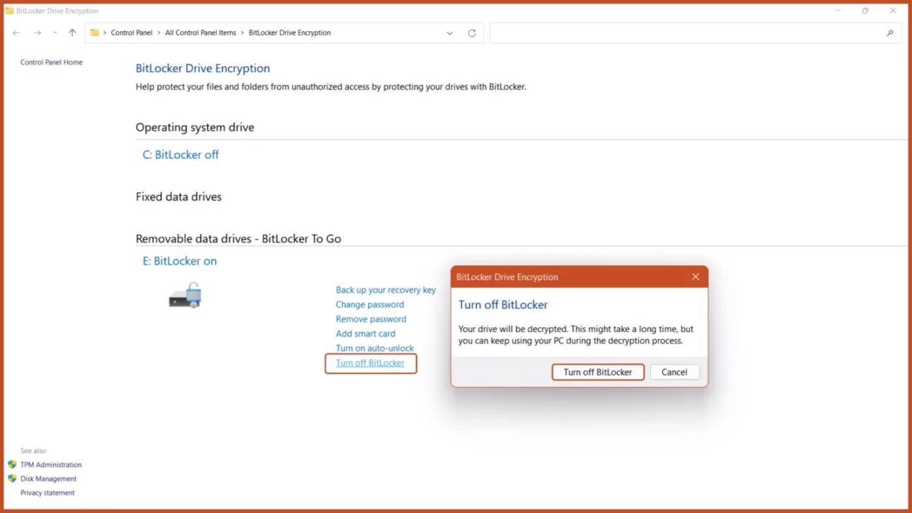
Task: Click the Disk Management shield icon
Action: [x=12, y=478]
